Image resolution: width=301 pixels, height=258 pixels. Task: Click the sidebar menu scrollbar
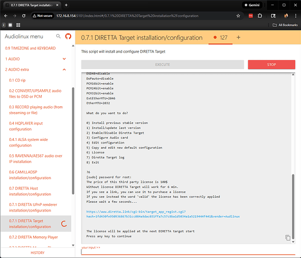[73, 141]
